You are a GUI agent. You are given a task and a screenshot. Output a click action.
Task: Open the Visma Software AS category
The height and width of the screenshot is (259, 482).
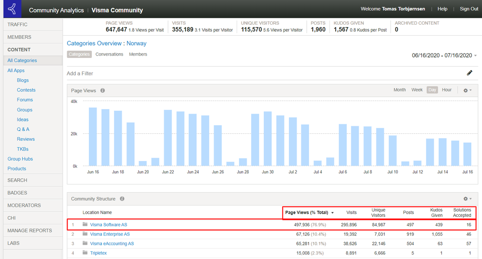pyautogui.click(x=109, y=225)
